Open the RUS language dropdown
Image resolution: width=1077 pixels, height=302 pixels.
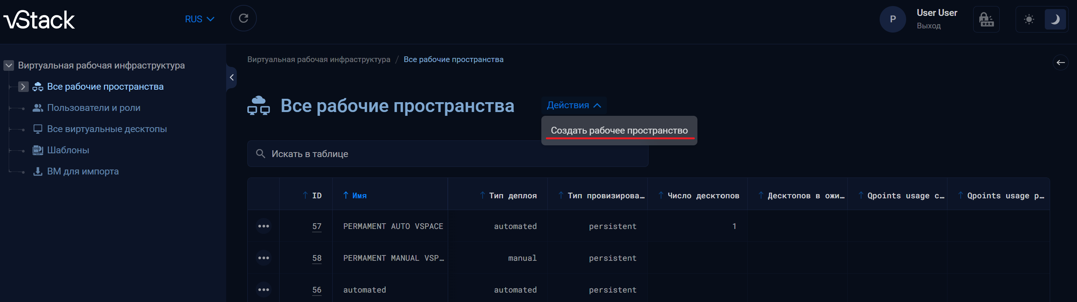(199, 19)
